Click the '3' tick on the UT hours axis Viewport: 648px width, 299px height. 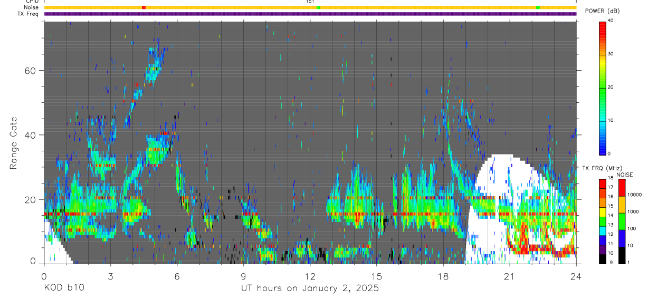tap(110, 275)
